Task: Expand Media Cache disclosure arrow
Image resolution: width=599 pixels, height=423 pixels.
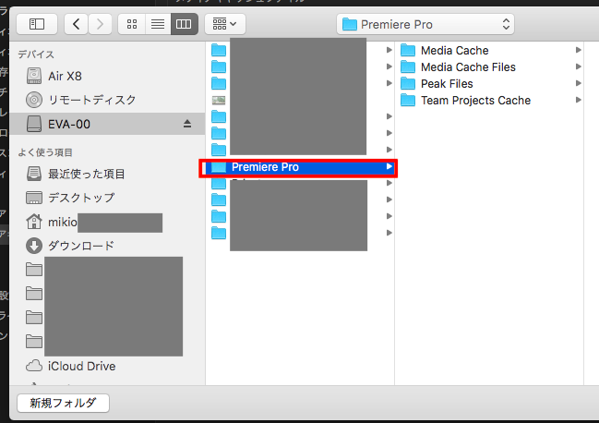Action: (x=579, y=50)
